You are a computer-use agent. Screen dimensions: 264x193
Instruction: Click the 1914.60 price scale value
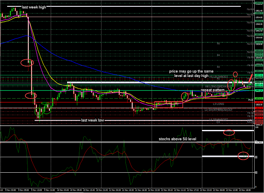[258, 58]
